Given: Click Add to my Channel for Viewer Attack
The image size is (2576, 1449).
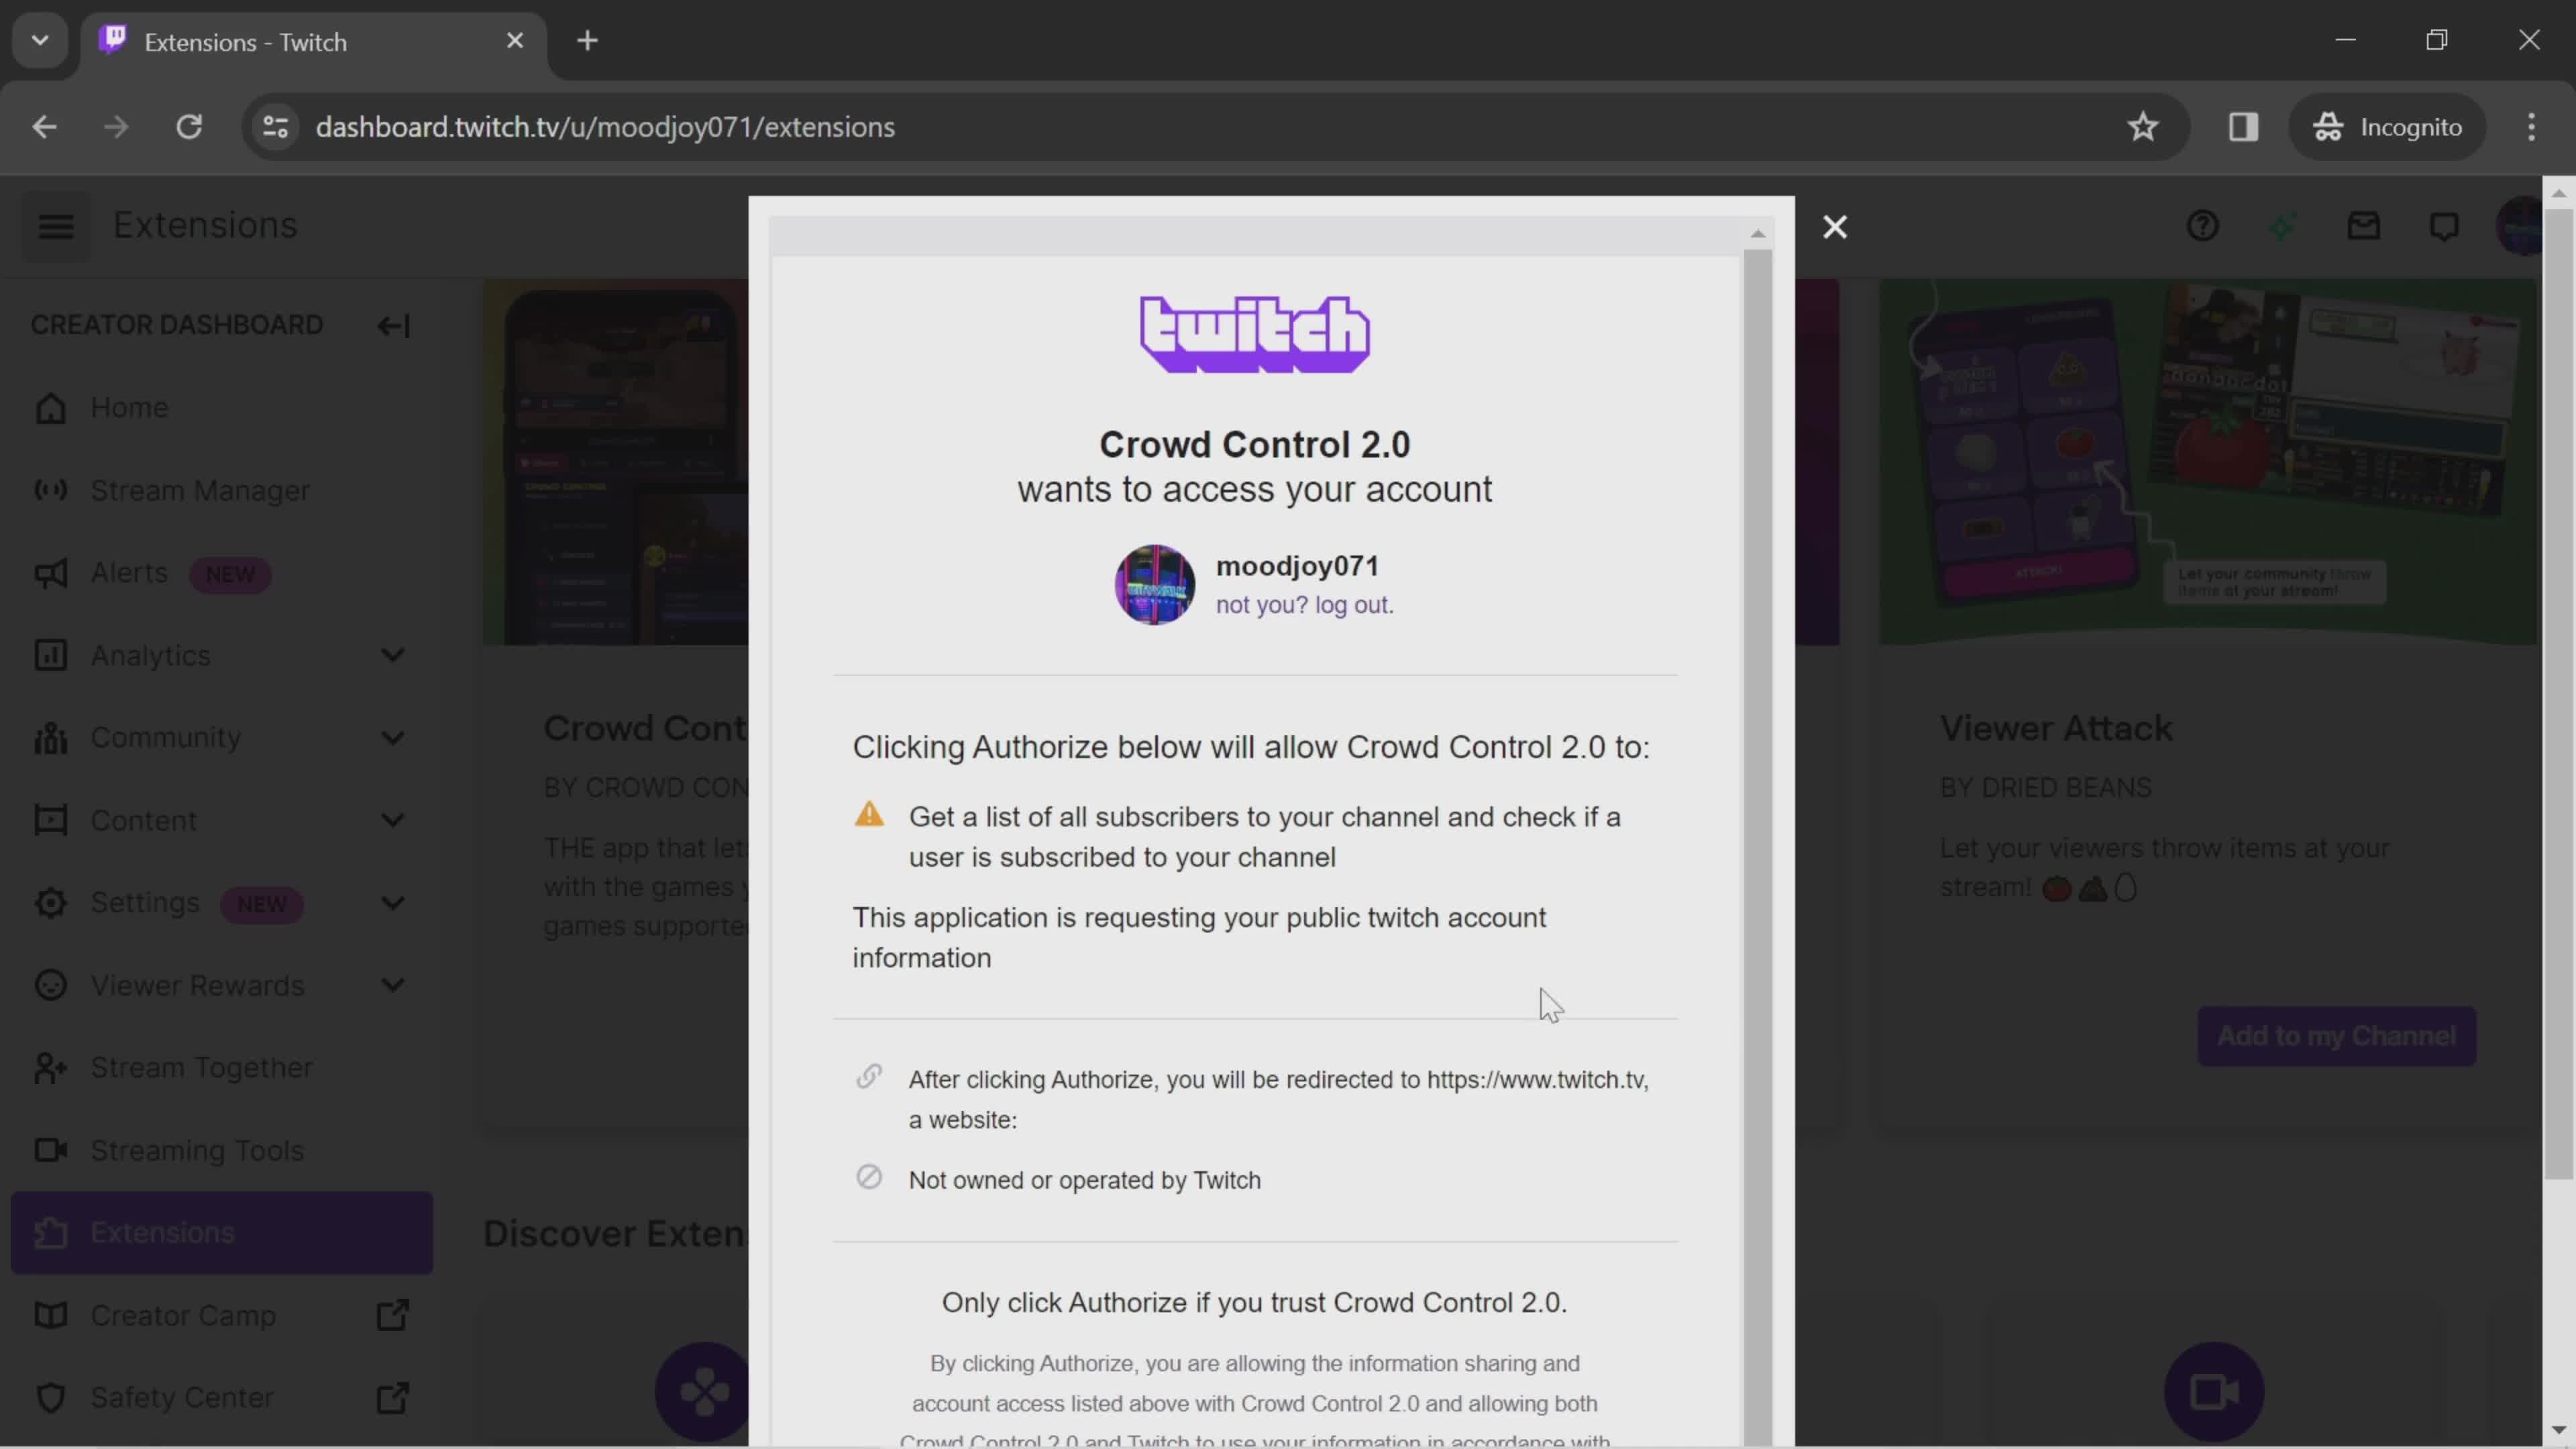Looking at the screenshot, I should click(x=2336, y=1036).
